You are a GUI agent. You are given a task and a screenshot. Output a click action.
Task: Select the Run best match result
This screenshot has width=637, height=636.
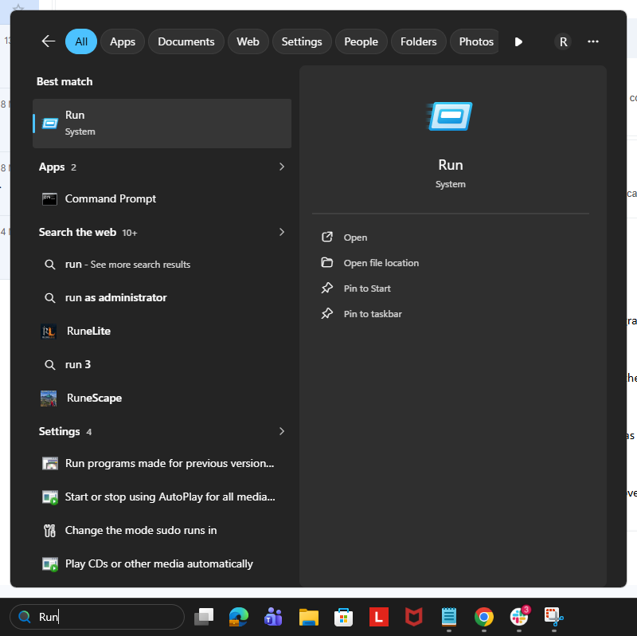tap(162, 124)
